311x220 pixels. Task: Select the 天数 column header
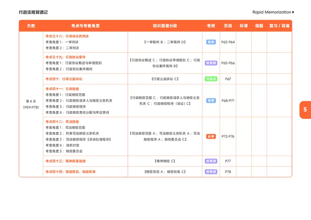[31, 26]
